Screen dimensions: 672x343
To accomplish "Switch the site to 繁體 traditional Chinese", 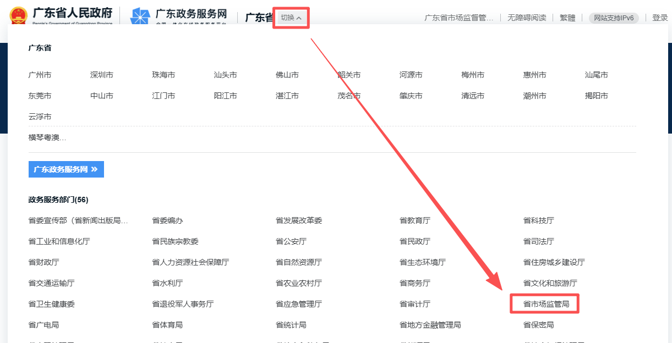I will pyautogui.click(x=567, y=17).
